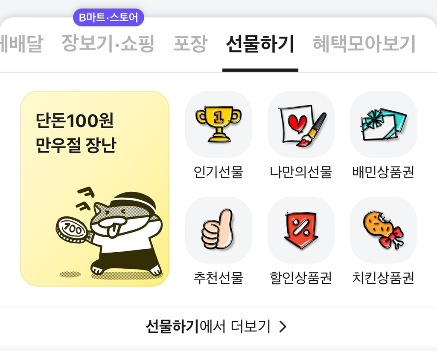Click the 치킨상품권 text label
437x351 pixels.
384,278
